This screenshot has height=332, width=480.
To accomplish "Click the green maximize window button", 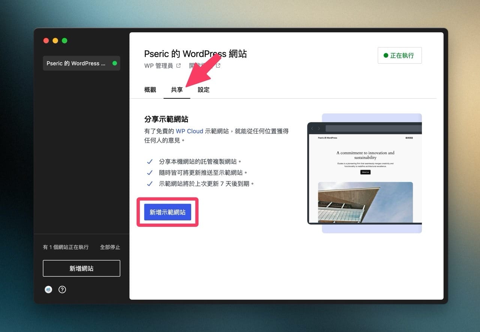I will point(64,41).
